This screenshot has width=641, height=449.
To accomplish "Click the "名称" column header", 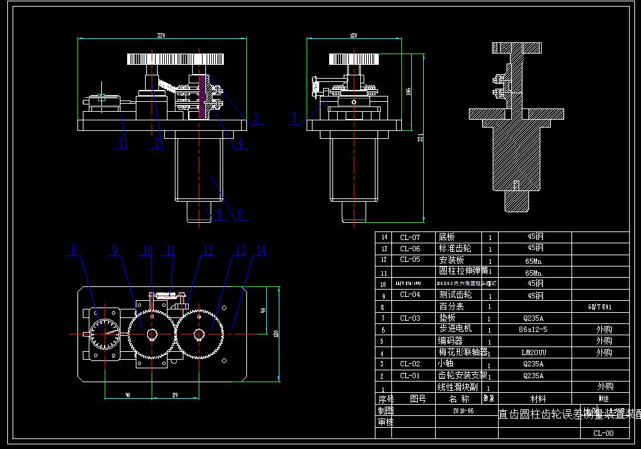I will pyautogui.click(x=459, y=399).
